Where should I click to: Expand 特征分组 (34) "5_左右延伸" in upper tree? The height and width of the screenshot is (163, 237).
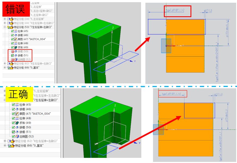point(5,19)
